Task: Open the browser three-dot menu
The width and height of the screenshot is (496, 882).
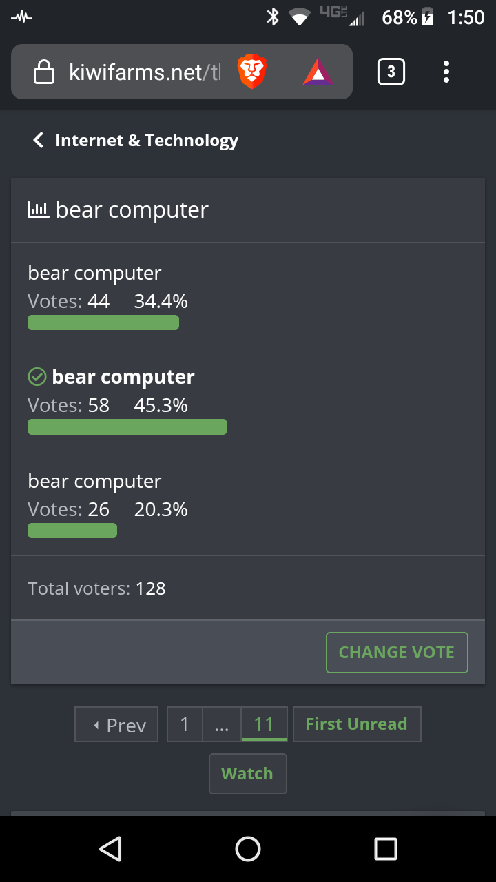Action: point(446,72)
